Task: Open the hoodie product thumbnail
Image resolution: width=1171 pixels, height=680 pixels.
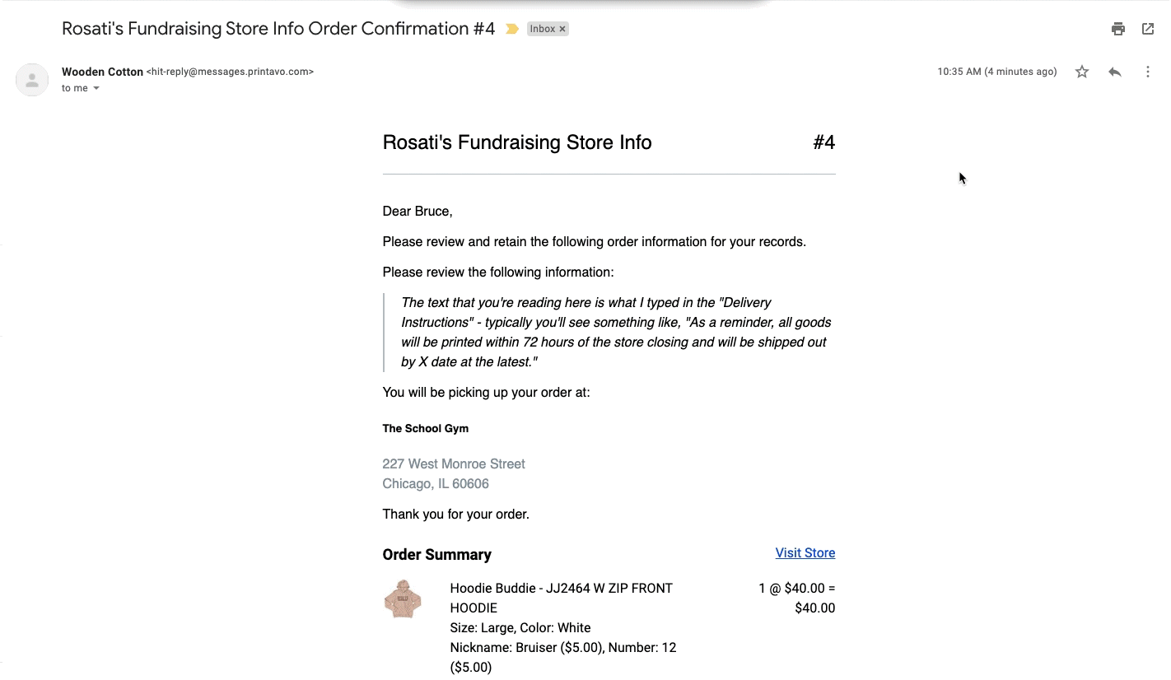Action: [x=403, y=598]
